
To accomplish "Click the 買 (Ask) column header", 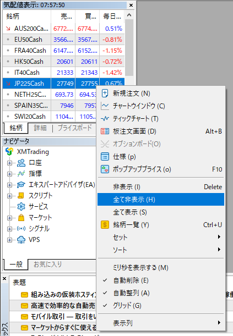I will [x=88, y=16].
